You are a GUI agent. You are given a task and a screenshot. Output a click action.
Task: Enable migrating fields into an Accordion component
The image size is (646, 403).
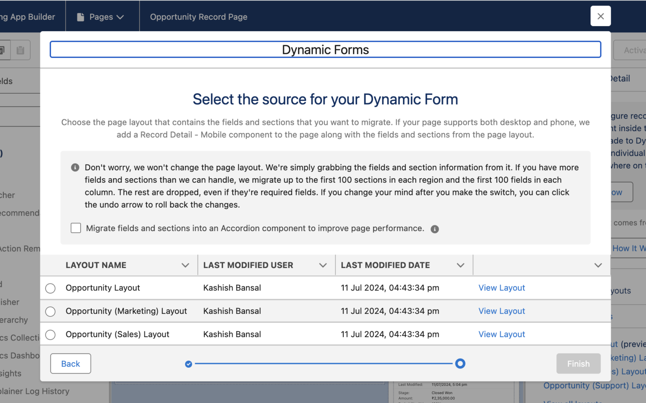[x=76, y=228]
